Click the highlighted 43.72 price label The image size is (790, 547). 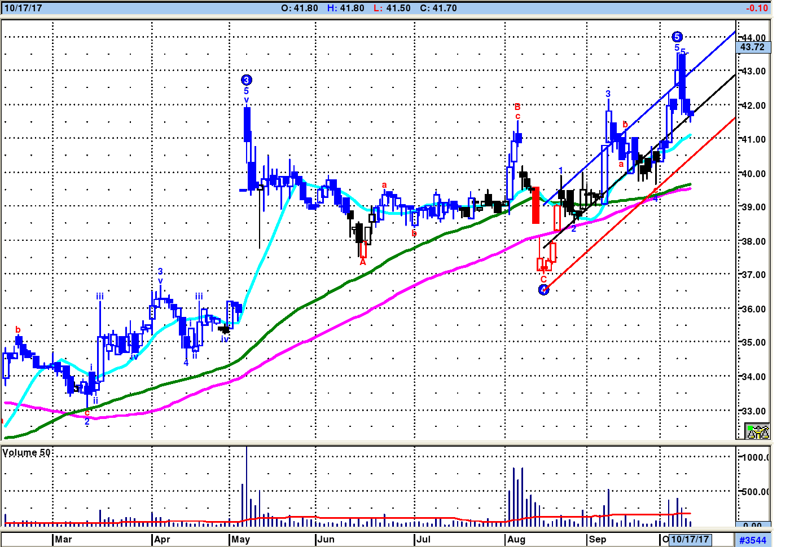tap(753, 47)
